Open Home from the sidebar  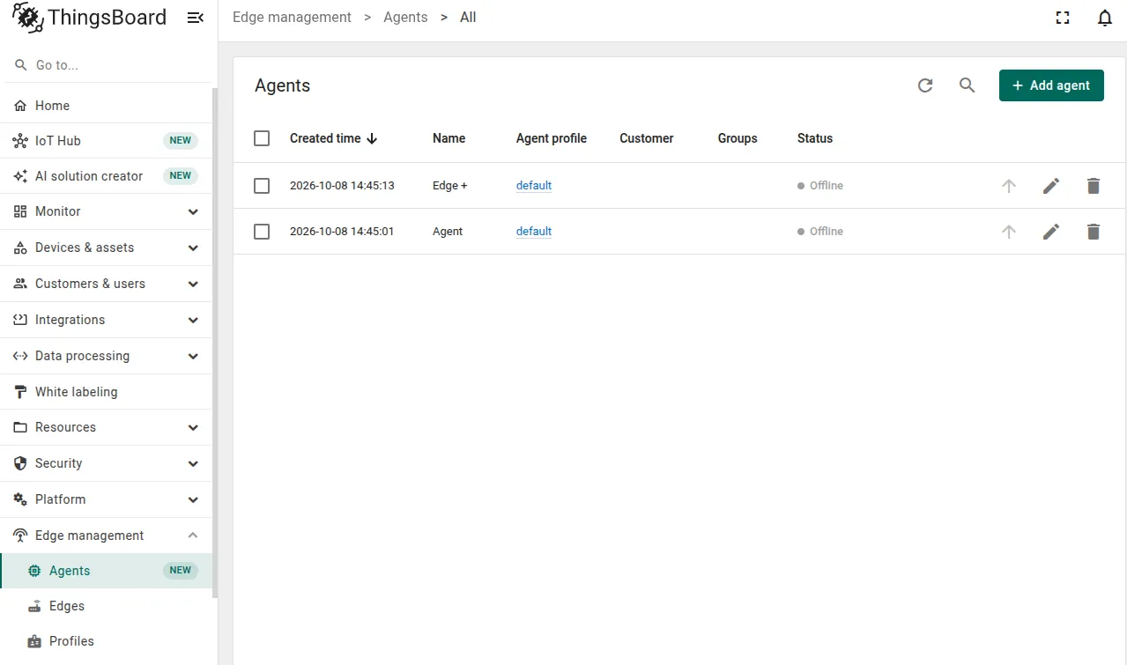click(x=106, y=106)
